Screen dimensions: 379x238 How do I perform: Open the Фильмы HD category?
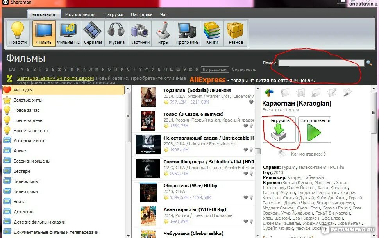[68, 33]
